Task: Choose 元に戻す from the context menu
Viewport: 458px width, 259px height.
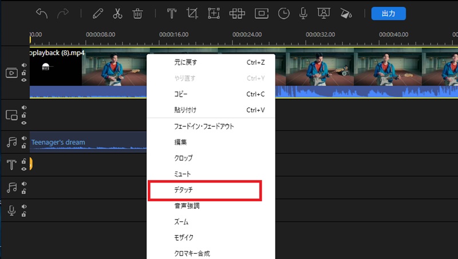Action: tap(211, 62)
